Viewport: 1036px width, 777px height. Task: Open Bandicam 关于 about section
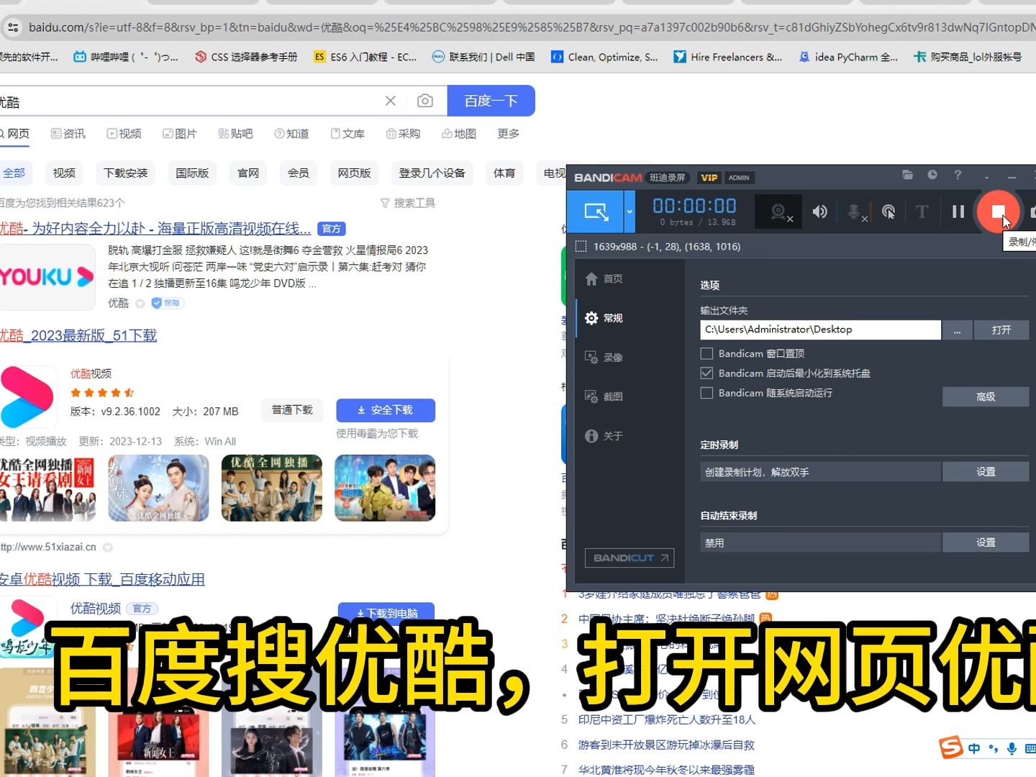tap(603, 436)
